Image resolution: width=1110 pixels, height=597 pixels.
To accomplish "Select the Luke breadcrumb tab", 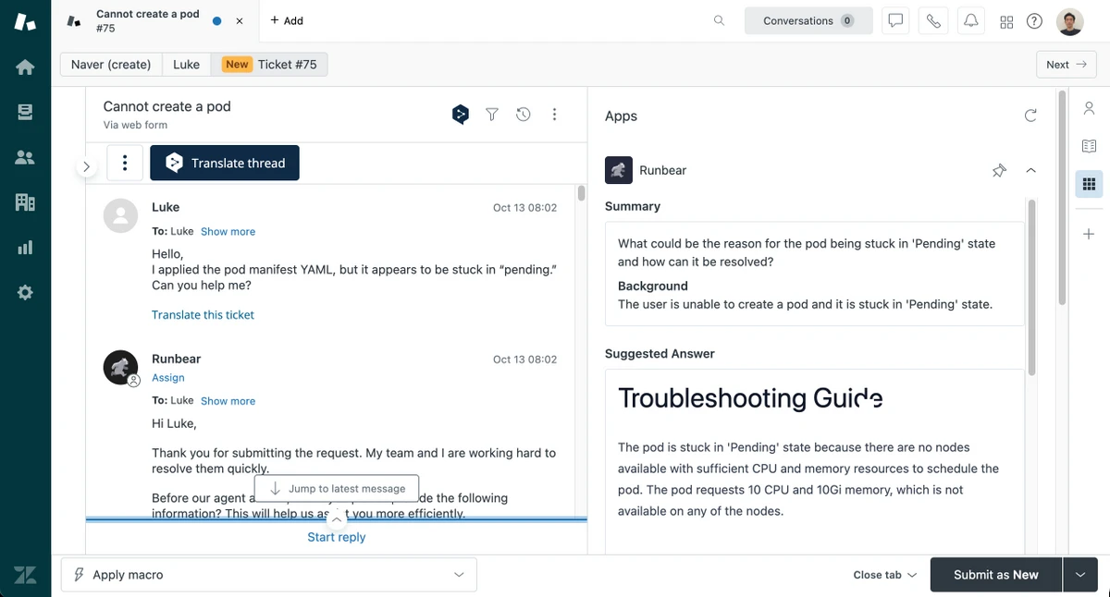I will 186,65.
